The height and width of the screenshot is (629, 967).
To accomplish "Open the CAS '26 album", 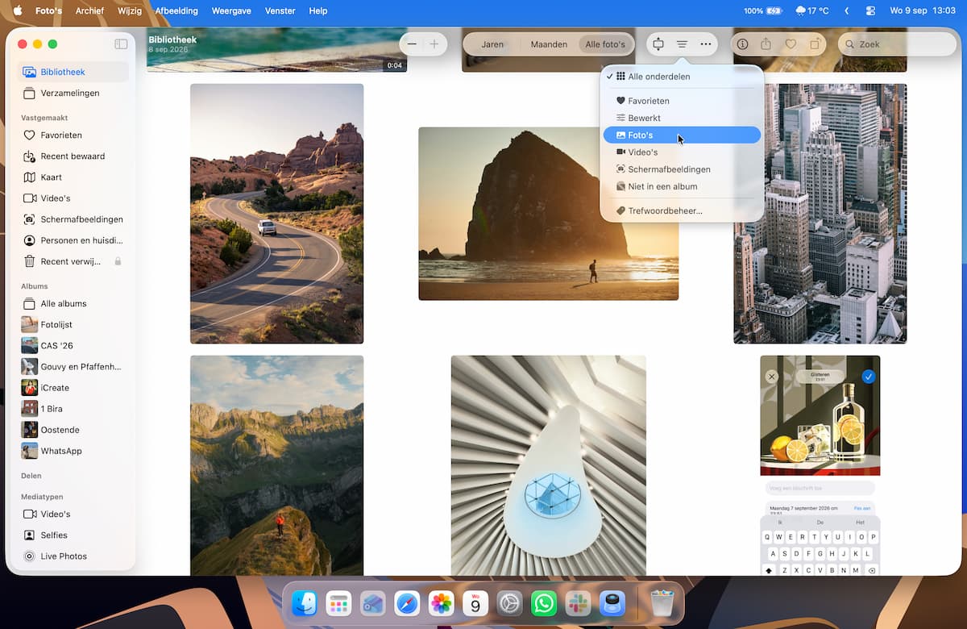I will point(73,346).
